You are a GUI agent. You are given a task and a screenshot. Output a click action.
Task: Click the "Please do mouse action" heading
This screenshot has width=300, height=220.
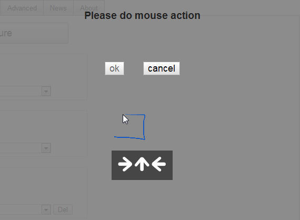[x=142, y=15]
